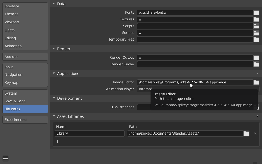Collapse the Applications section
The height and width of the screenshot is (164, 262).
click(54, 73)
